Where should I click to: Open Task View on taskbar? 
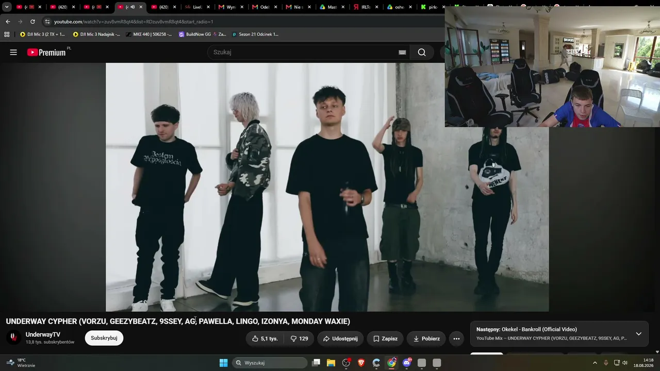[316, 363]
